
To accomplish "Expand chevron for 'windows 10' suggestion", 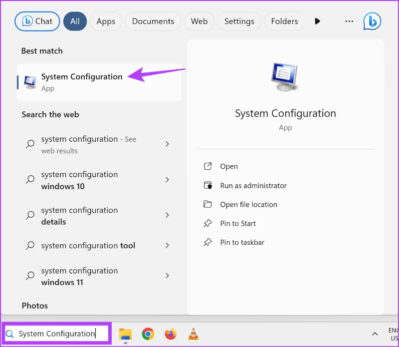I will pos(167,180).
